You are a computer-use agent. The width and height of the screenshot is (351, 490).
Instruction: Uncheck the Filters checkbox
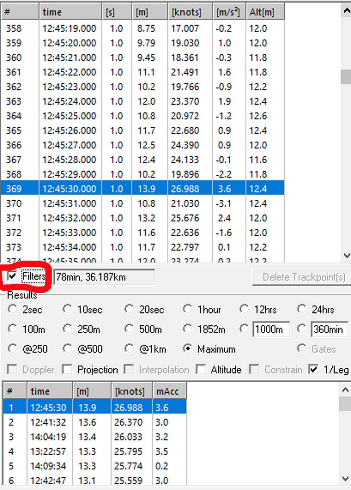pos(13,276)
